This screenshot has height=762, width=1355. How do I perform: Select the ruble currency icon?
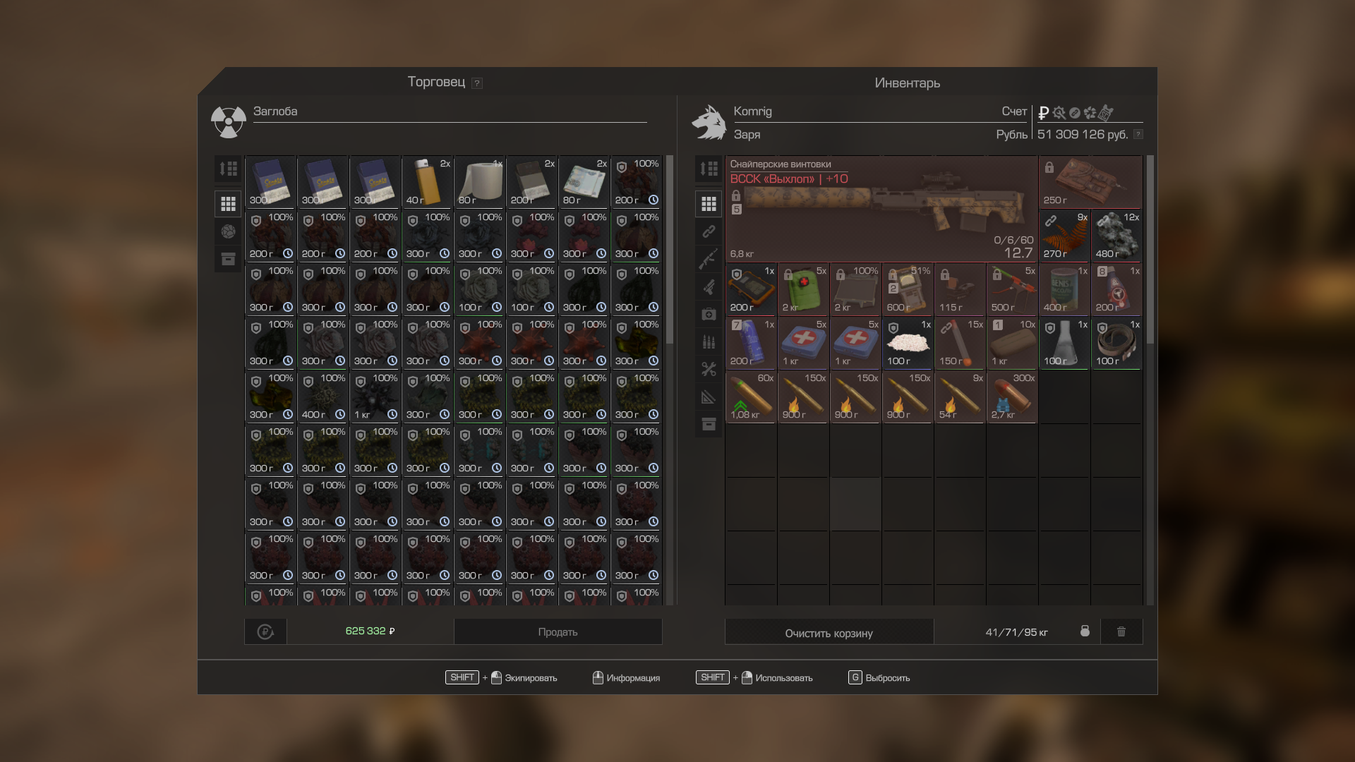click(1044, 112)
